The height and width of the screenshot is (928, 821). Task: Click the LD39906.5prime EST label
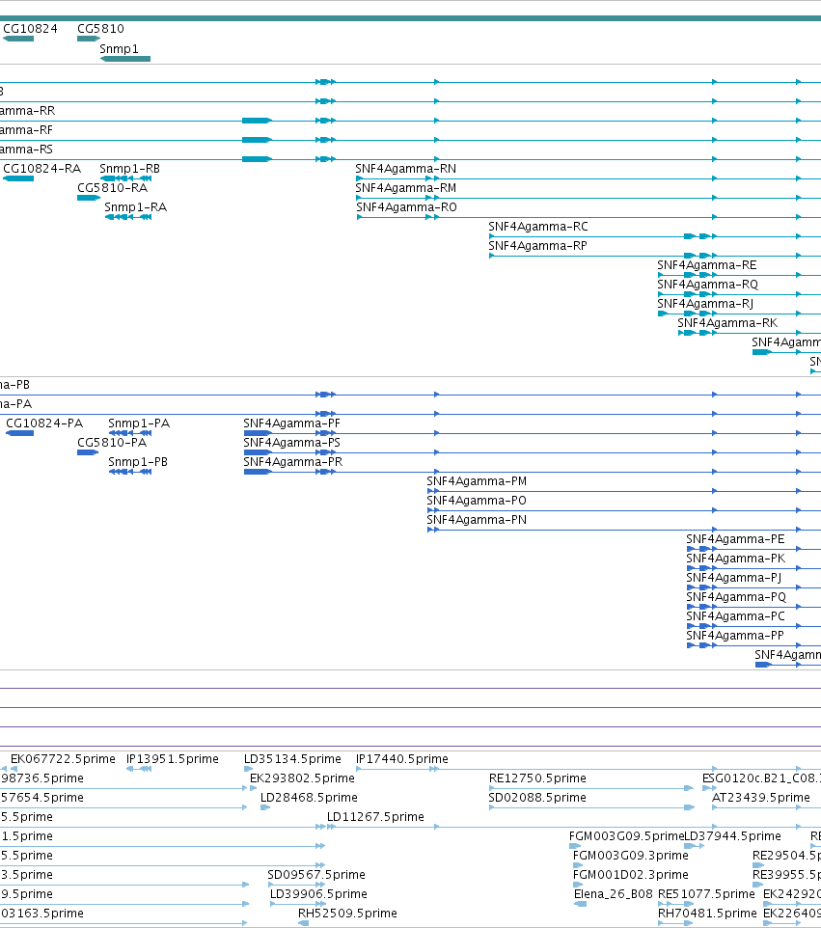(x=318, y=894)
